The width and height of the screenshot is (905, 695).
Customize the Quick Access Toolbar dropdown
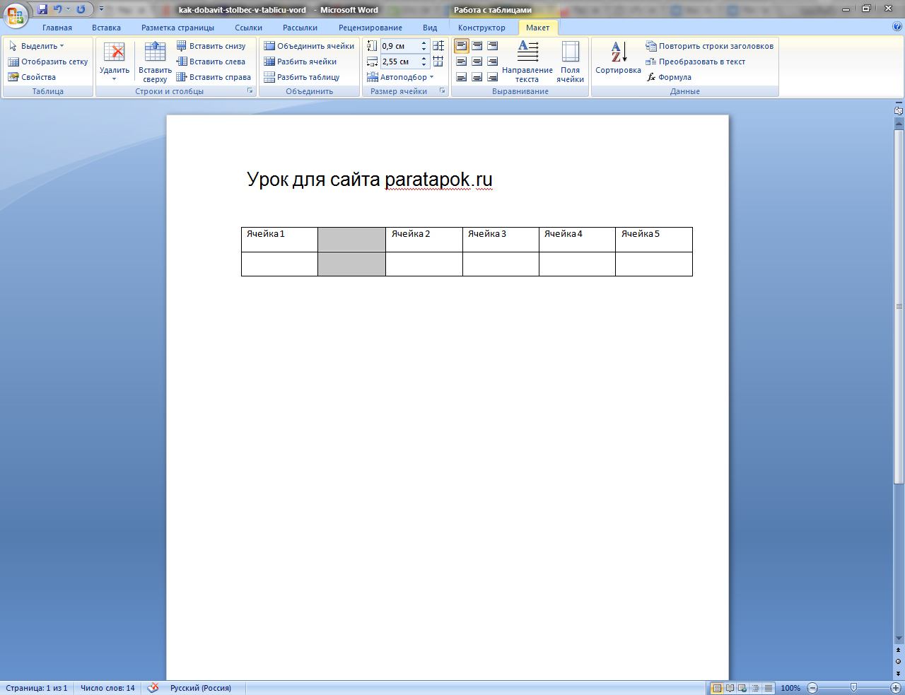(x=101, y=9)
